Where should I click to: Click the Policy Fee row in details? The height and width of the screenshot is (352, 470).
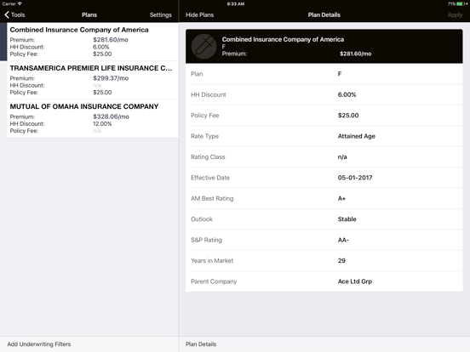click(324, 116)
